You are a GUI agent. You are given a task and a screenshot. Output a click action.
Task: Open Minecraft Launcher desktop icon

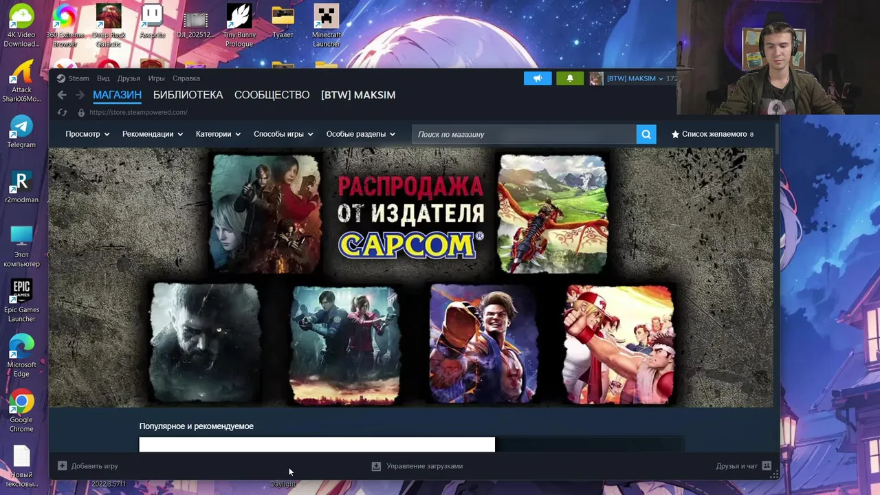(x=327, y=26)
